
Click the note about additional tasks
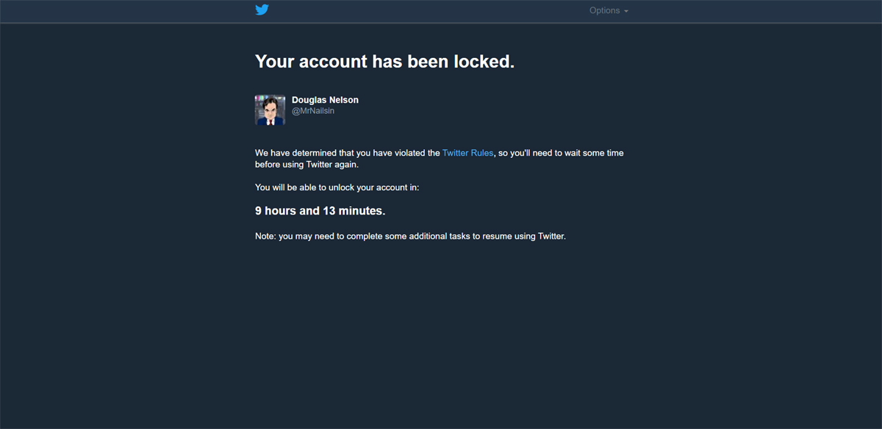410,237
